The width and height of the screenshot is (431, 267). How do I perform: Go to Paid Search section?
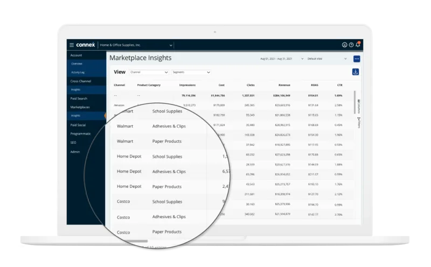(79, 99)
